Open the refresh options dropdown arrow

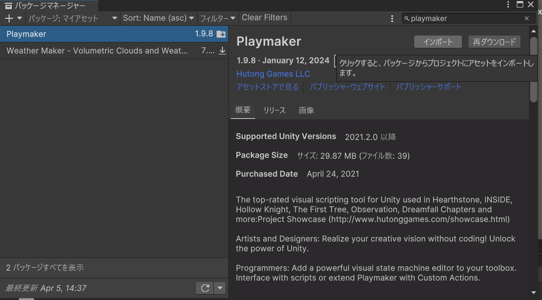tap(220, 288)
